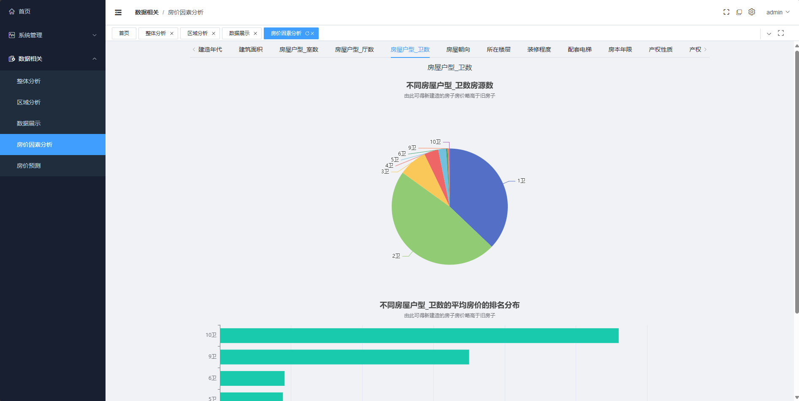The image size is (799, 401).
Task: Navigate factor tabs right with arrow
Action: pos(705,49)
